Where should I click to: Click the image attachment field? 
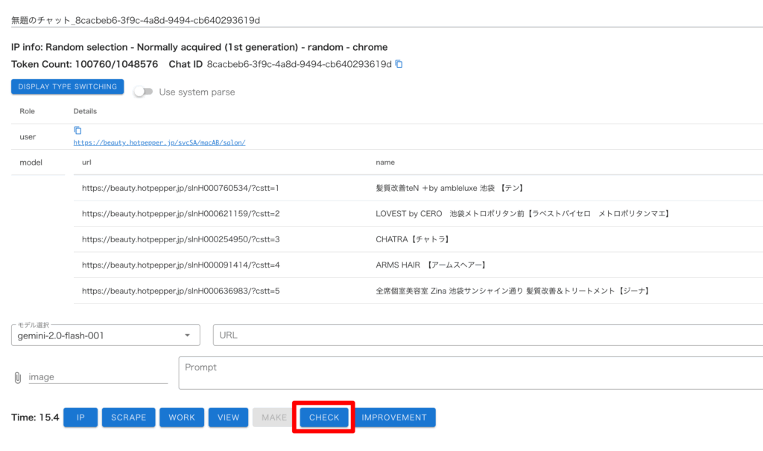[97, 377]
